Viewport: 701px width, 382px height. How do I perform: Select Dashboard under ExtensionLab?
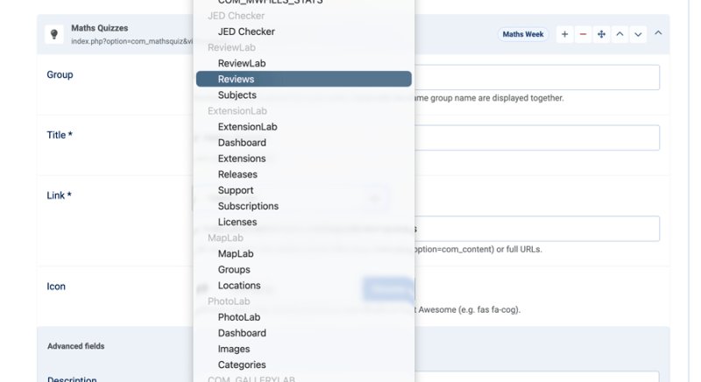tap(303, 143)
